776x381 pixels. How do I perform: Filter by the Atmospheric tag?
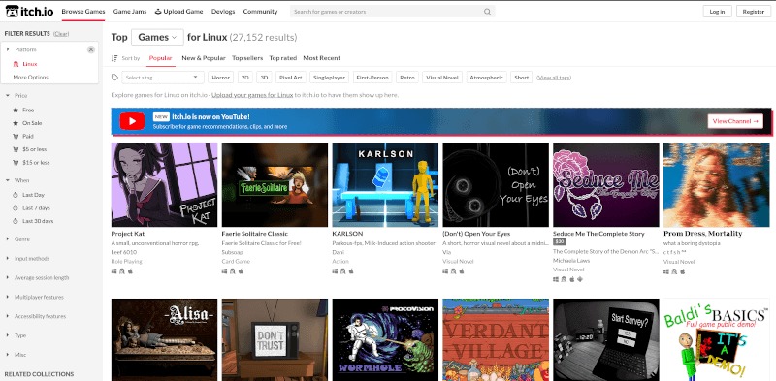[487, 78]
